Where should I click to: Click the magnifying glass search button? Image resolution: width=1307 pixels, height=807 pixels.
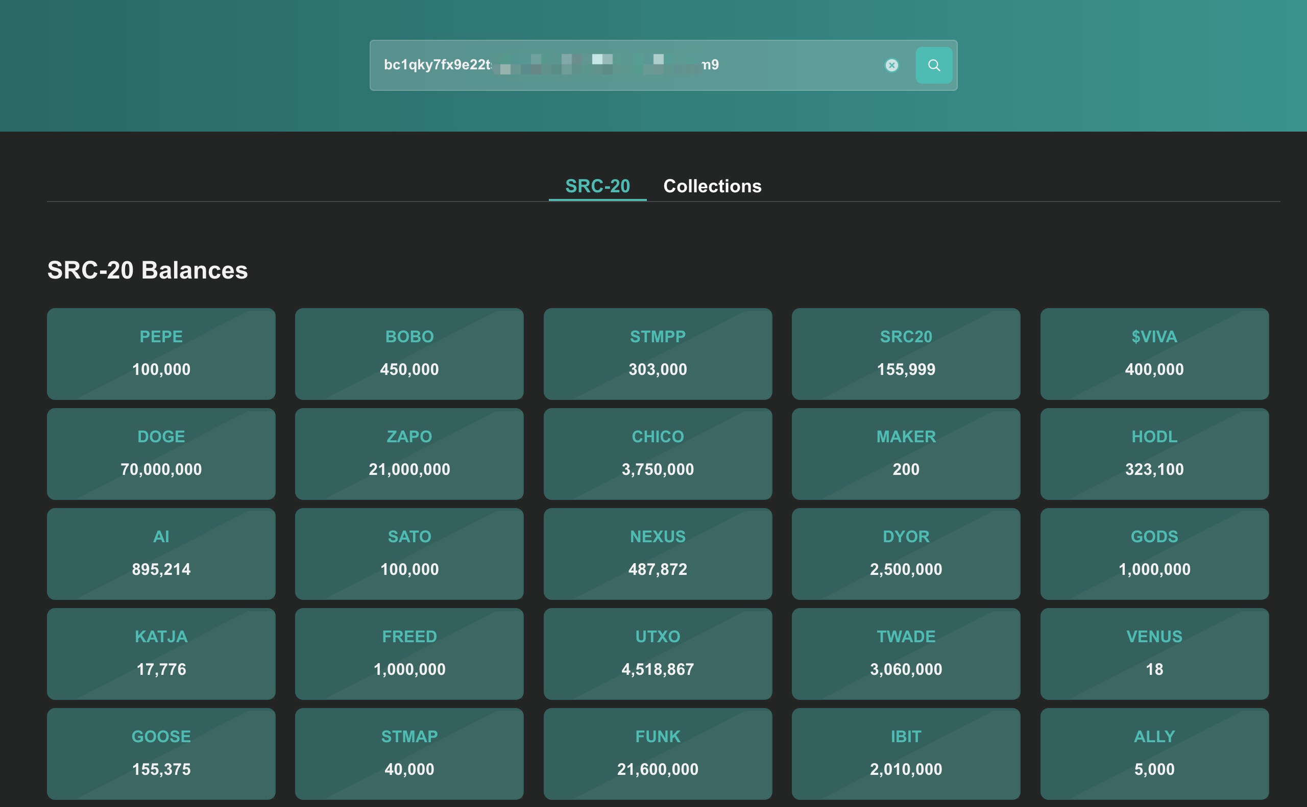[933, 65]
